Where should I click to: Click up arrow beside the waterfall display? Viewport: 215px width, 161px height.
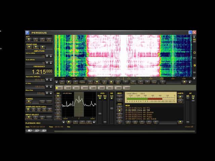tap(194, 37)
